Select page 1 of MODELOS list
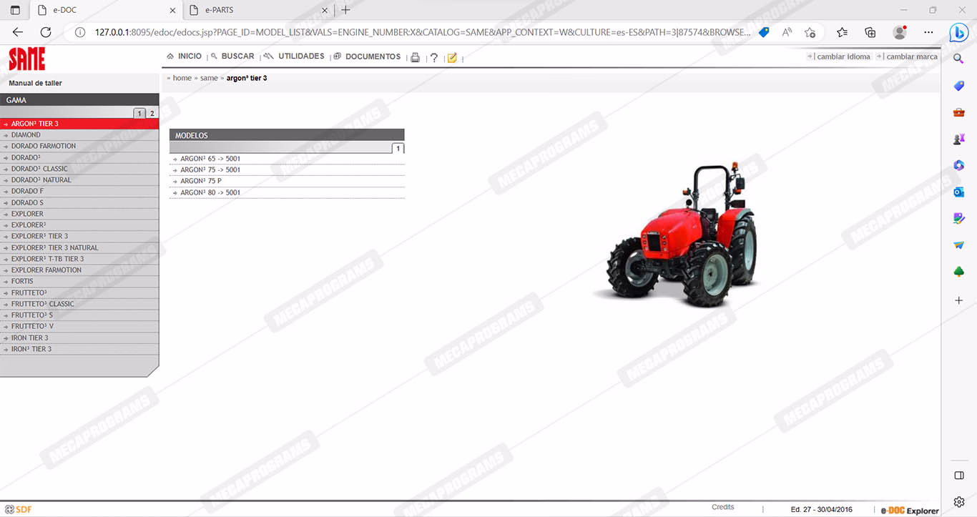Image resolution: width=977 pixels, height=517 pixels. 398,148
